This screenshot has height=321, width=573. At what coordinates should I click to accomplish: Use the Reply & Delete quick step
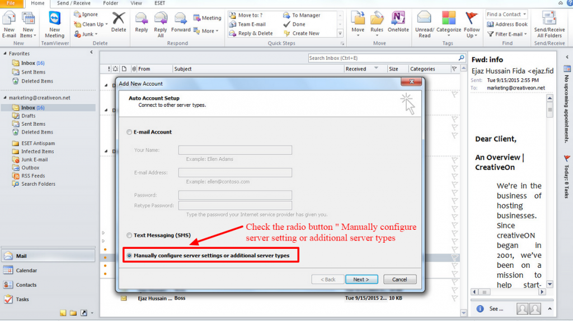[251, 33]
